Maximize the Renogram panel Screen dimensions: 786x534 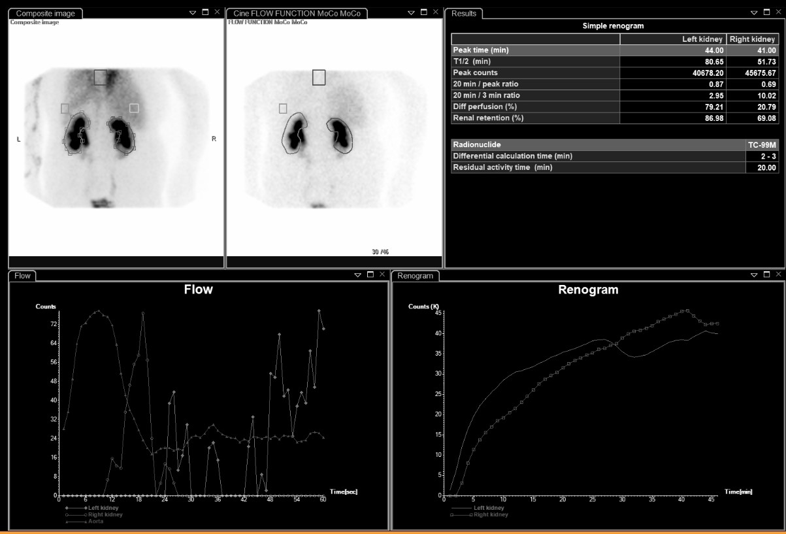[x=768, y=275]
